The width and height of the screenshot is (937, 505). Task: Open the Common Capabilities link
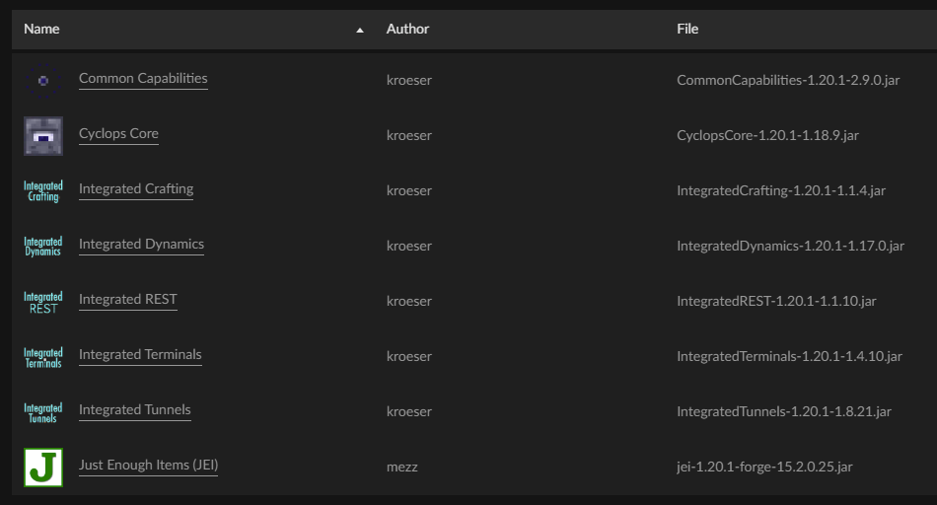click(x=143, y=79)
